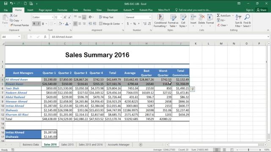Screen dimensions: 271x152
Task: Open the File menu
Action: tap(6, 10)
